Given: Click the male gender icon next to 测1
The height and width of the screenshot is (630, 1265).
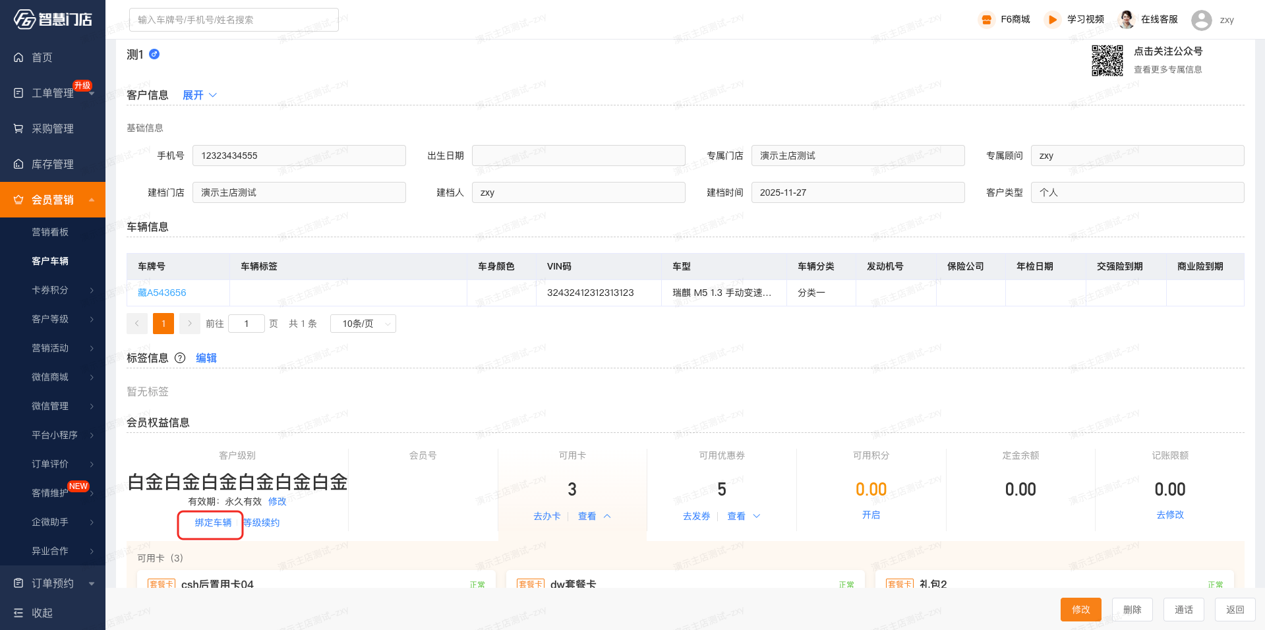Looking at the screenshot, I should pyautogui.click(x=154, y=55).
